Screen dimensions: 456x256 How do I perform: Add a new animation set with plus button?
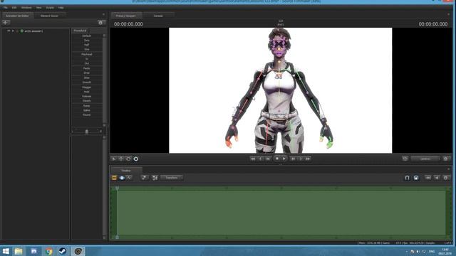click(6, 22)
